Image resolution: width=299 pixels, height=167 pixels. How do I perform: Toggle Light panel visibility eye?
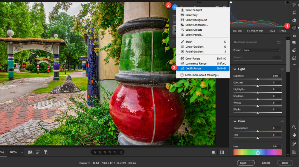pos(282,69)
